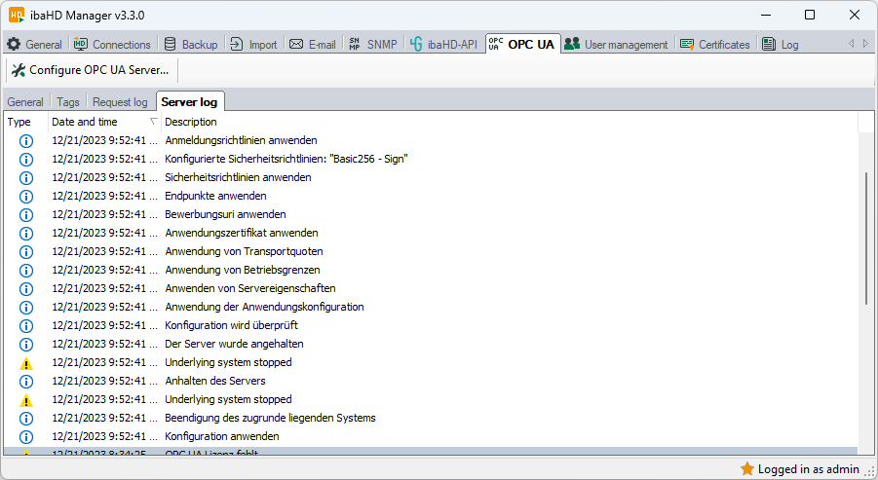Click the Connections tab icon
The height and width of the screenshot is (480, 878).
tap(81, 45)
